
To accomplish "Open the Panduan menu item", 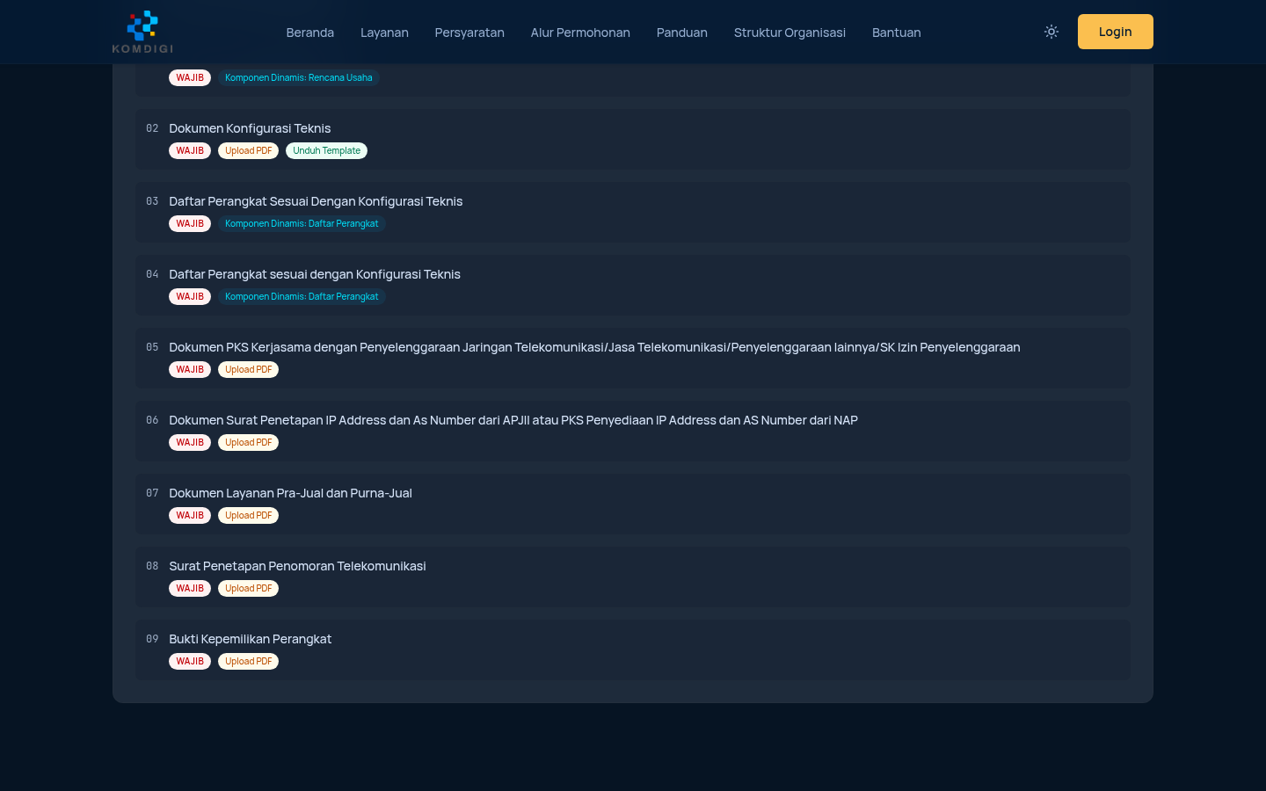I will coord(682,33).
